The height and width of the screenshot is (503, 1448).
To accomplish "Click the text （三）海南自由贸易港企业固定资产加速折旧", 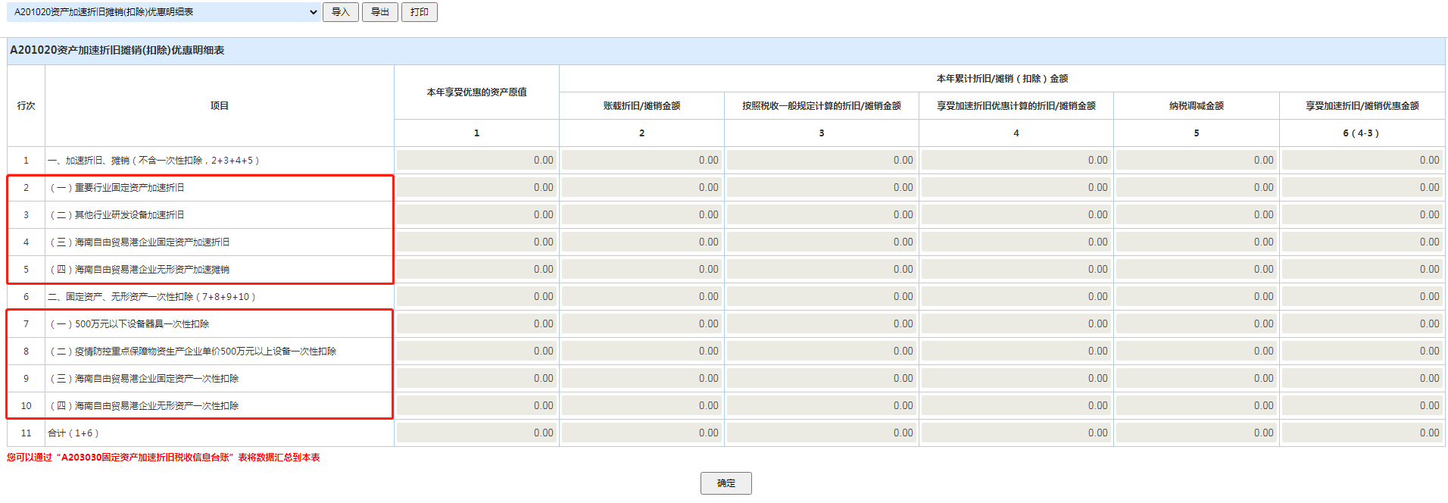I will coord(139,242).
